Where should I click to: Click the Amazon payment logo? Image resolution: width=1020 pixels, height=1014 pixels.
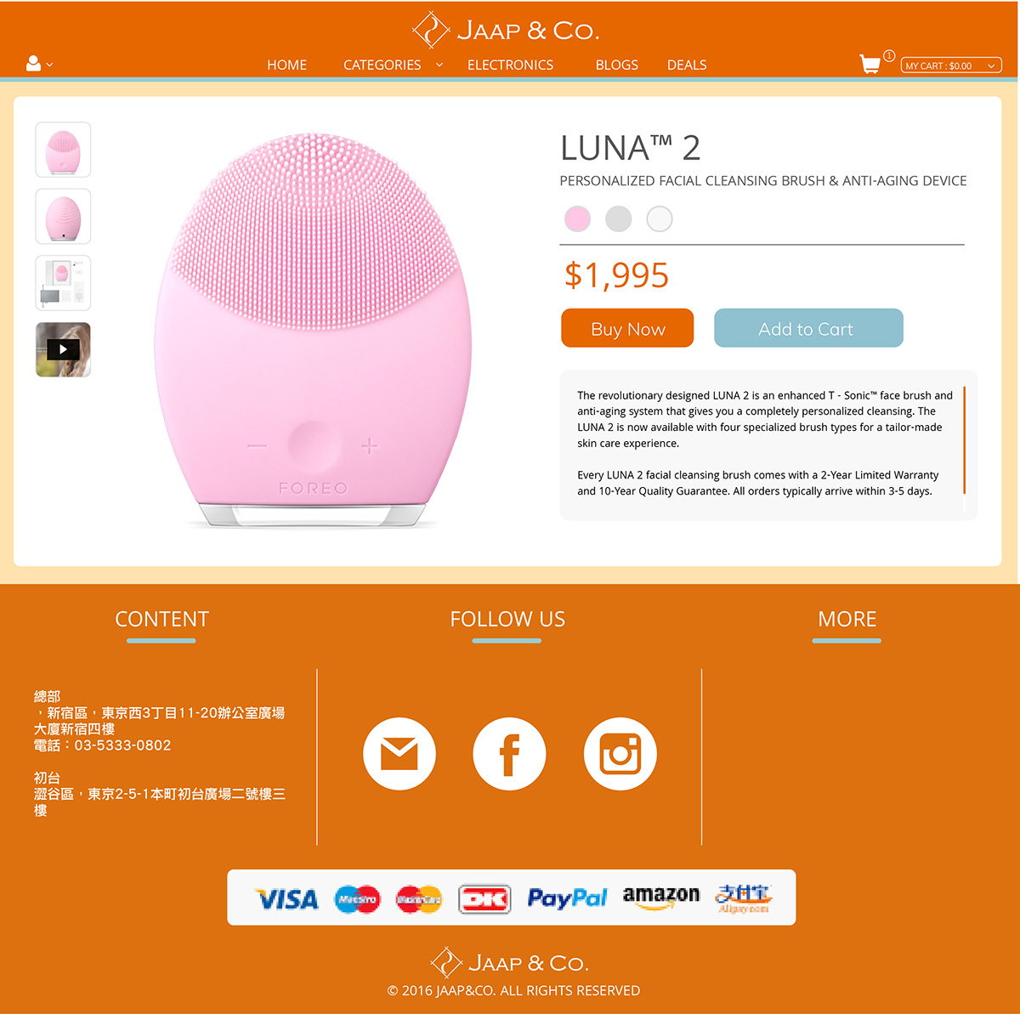coord(660,897)
